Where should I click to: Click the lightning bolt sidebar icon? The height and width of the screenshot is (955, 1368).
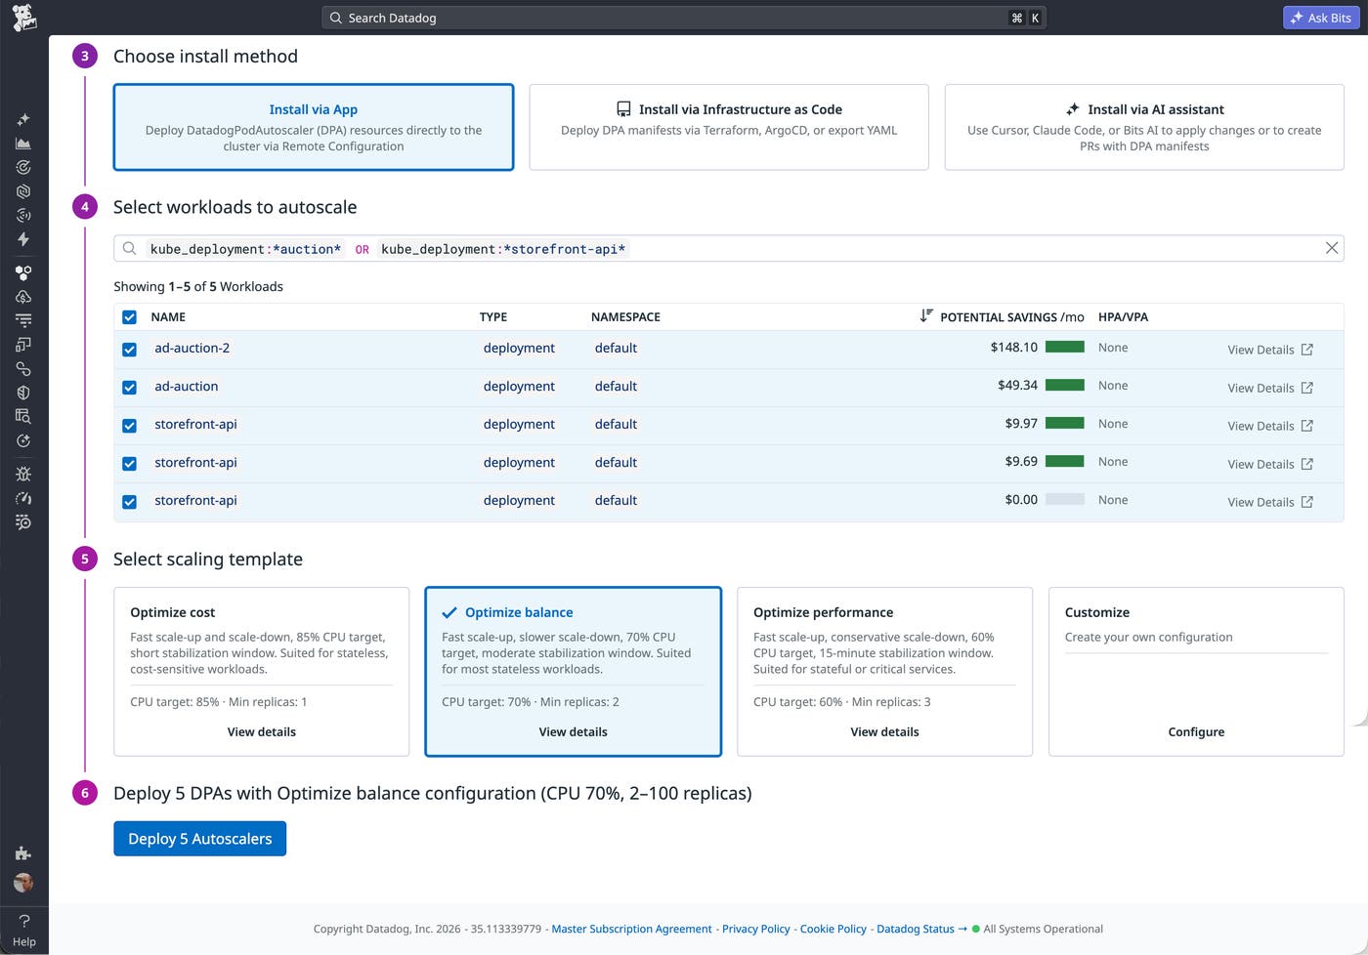point(23,239)
